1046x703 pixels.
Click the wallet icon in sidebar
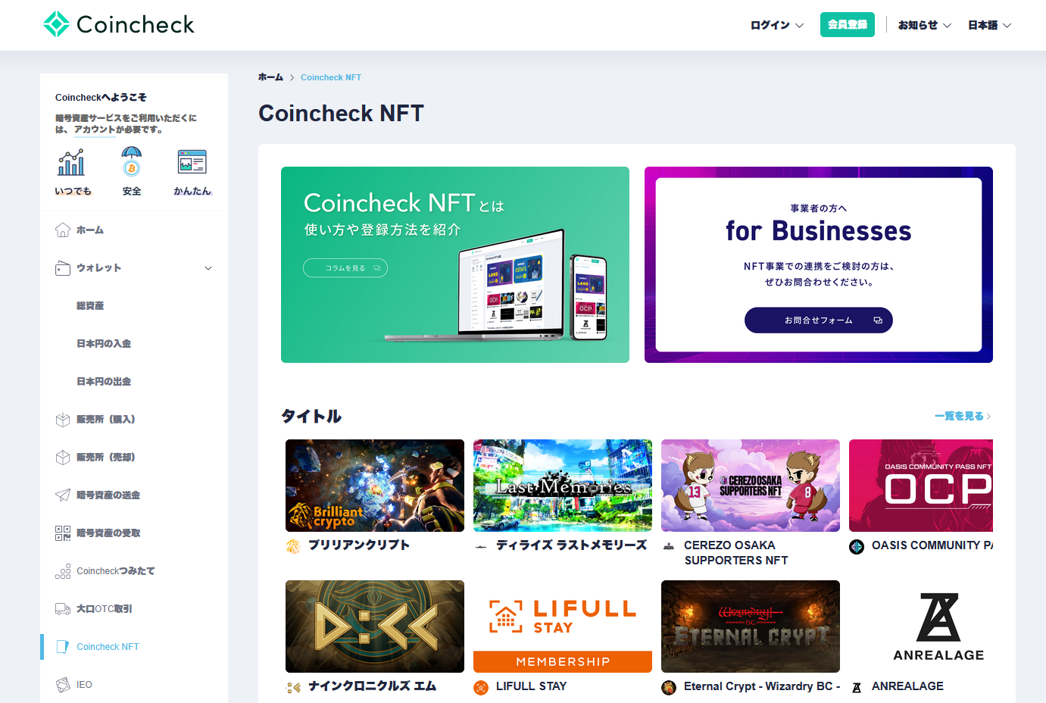click(63, 268)
